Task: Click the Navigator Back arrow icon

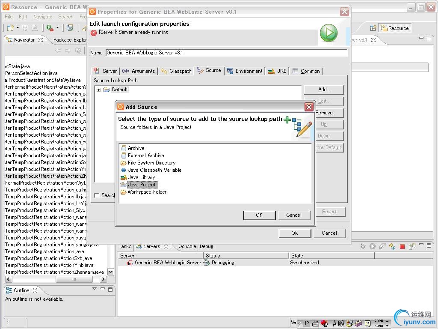Action: click(x=58, y=51)
